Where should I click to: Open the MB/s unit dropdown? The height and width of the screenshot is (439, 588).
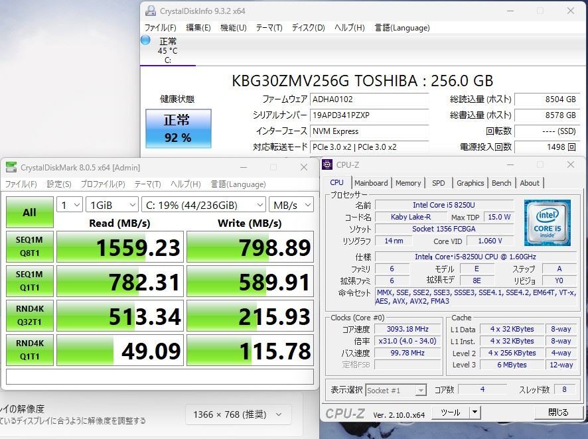[x=291, y=205]
